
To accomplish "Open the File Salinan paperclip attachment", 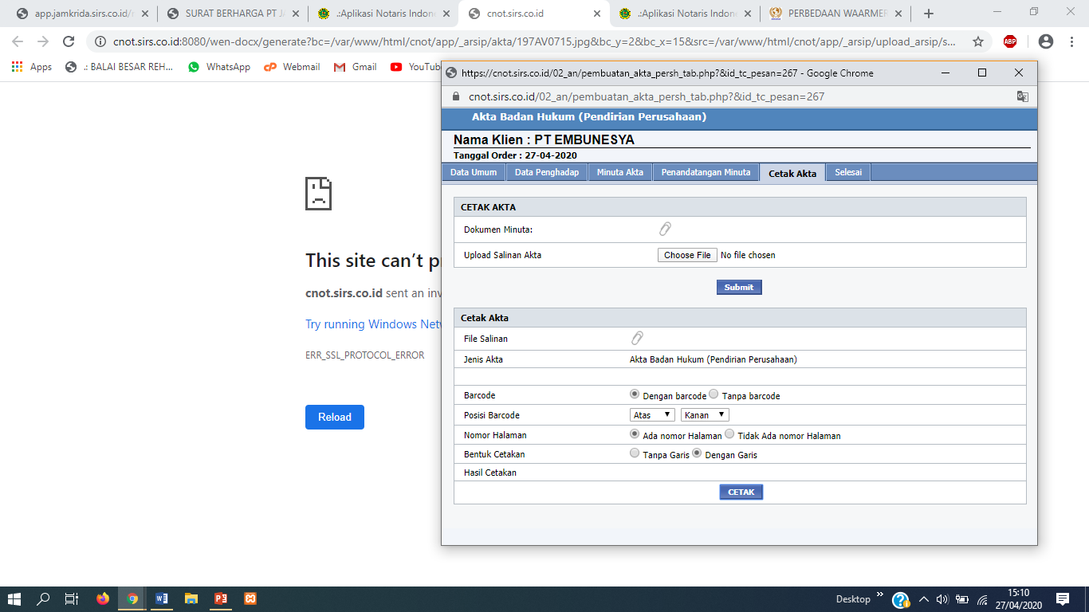I will click(x=637, y=339).
